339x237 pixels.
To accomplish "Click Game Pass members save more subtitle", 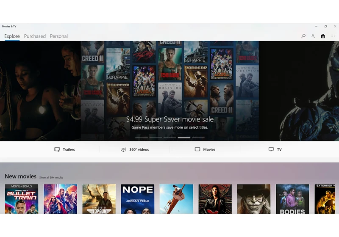I will tap(170, 127).
